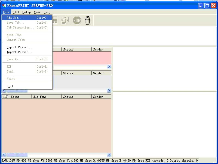This screenshot has width=218, height=164.
Task: Click Sender header of the peach job list
Action: pos(102,97)
